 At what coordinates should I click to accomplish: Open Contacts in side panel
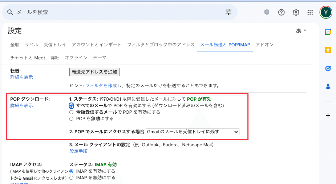point(328,86)
